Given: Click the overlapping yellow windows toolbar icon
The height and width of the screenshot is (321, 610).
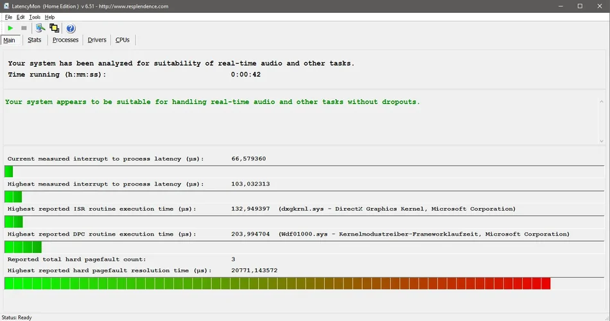Looking at the screenshot, I should pyautogui.click(x=54, y=28).
